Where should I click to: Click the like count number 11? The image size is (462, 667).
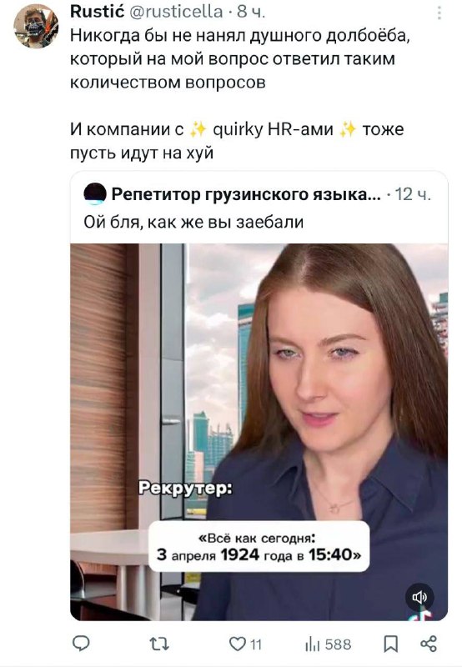[x=256, y=644]
